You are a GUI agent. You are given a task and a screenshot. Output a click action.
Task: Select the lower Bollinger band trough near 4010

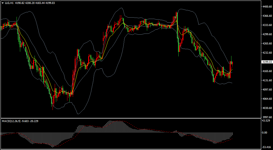pyautogui.click(x=78, y=114)
